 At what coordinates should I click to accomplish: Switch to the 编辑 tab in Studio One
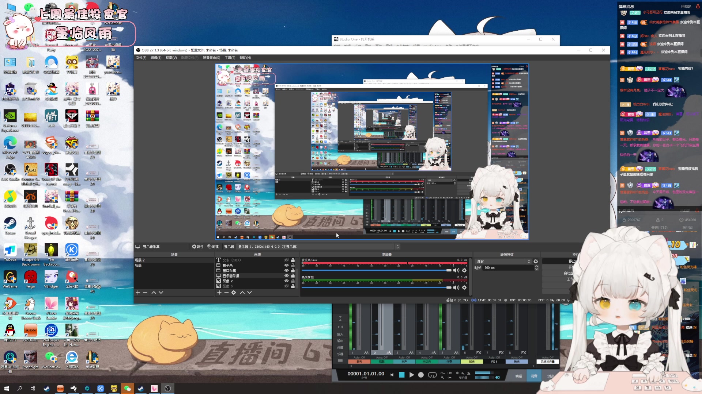point(518,376)
